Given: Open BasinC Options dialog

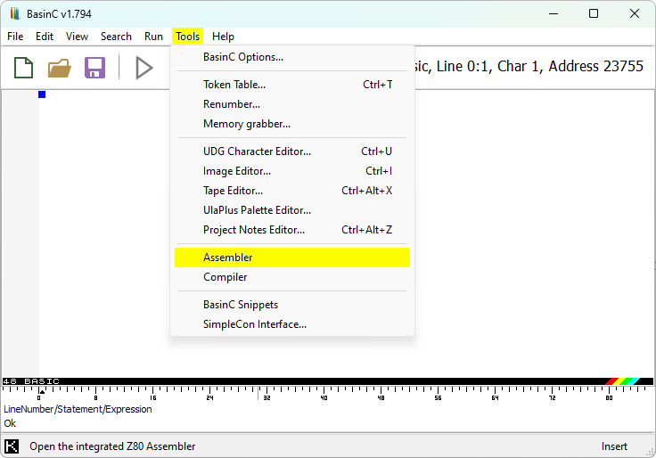Looking at the screenshot, I should (x=243, y=57).
